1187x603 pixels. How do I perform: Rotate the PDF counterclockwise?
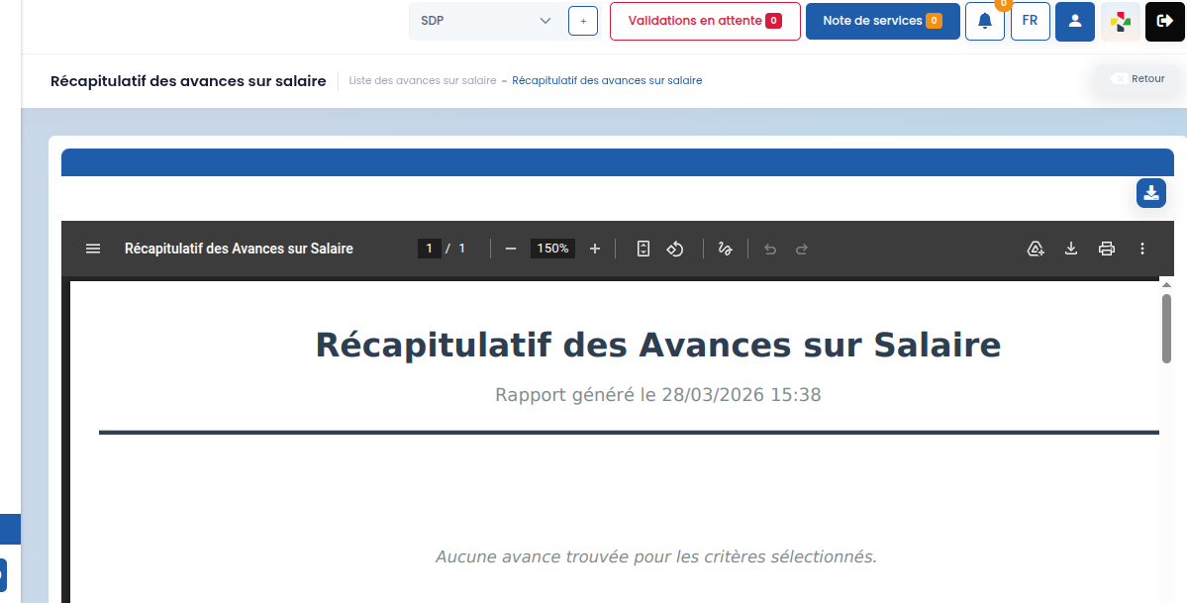click(675, 249)
